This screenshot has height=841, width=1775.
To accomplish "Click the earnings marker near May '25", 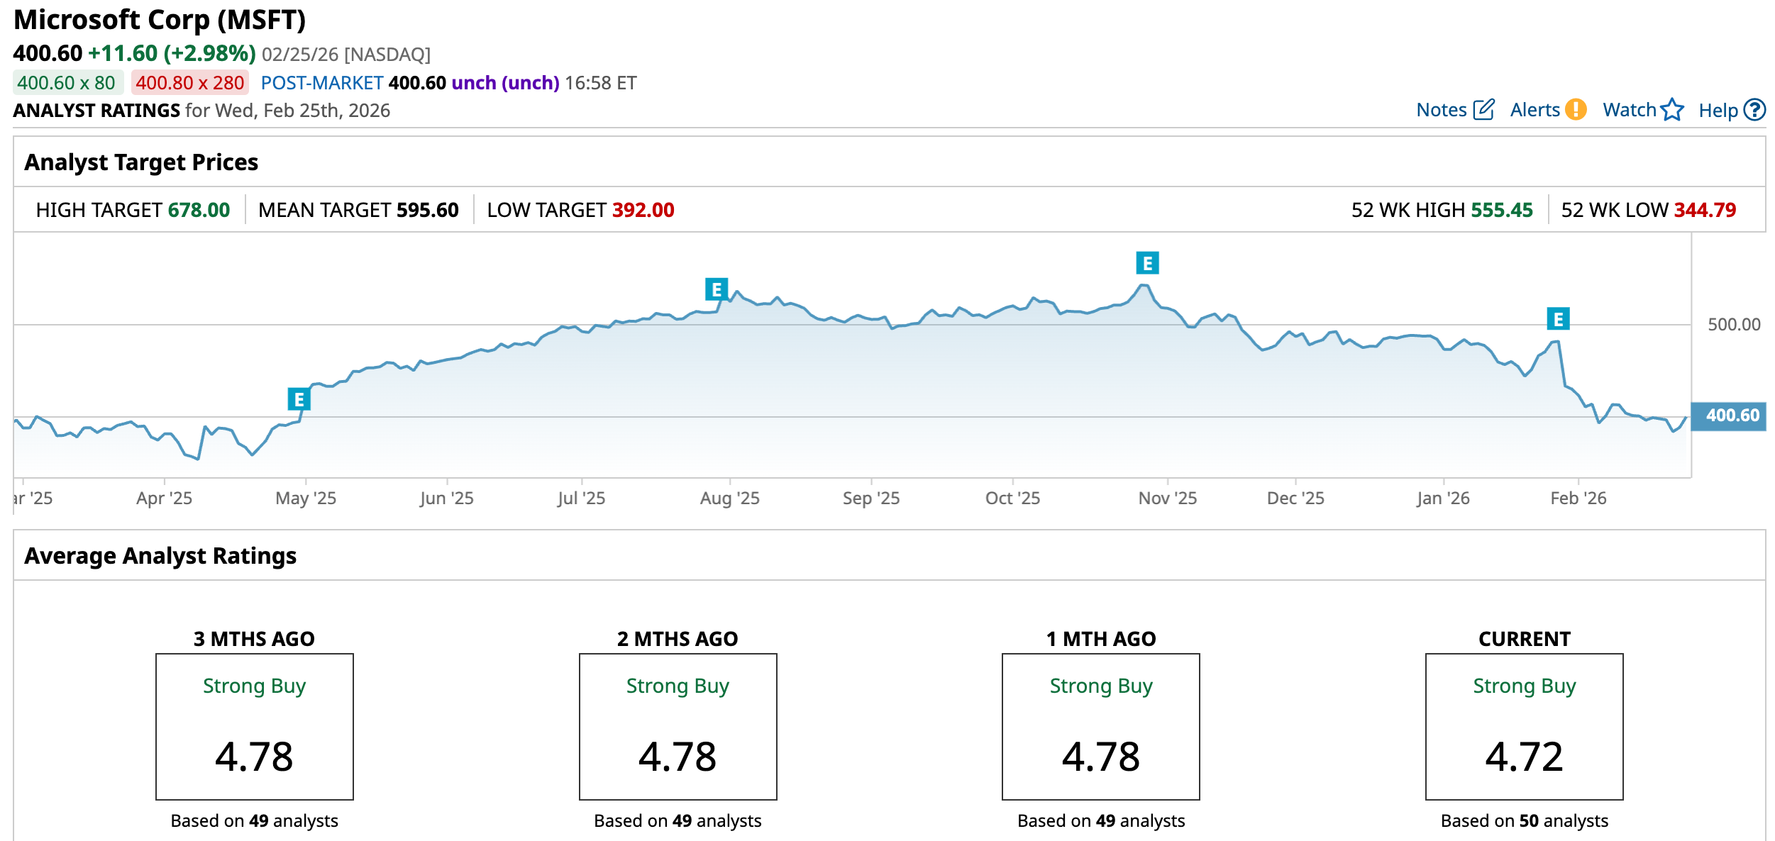I will click(299, 399).
